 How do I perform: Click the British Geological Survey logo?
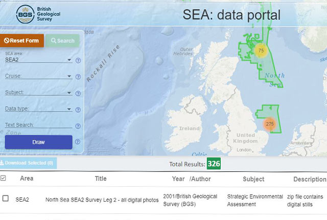click(x=38, y=14)
